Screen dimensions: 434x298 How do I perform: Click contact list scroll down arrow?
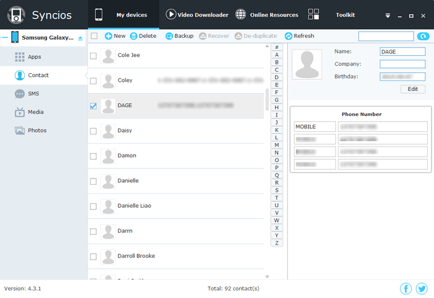267,276
